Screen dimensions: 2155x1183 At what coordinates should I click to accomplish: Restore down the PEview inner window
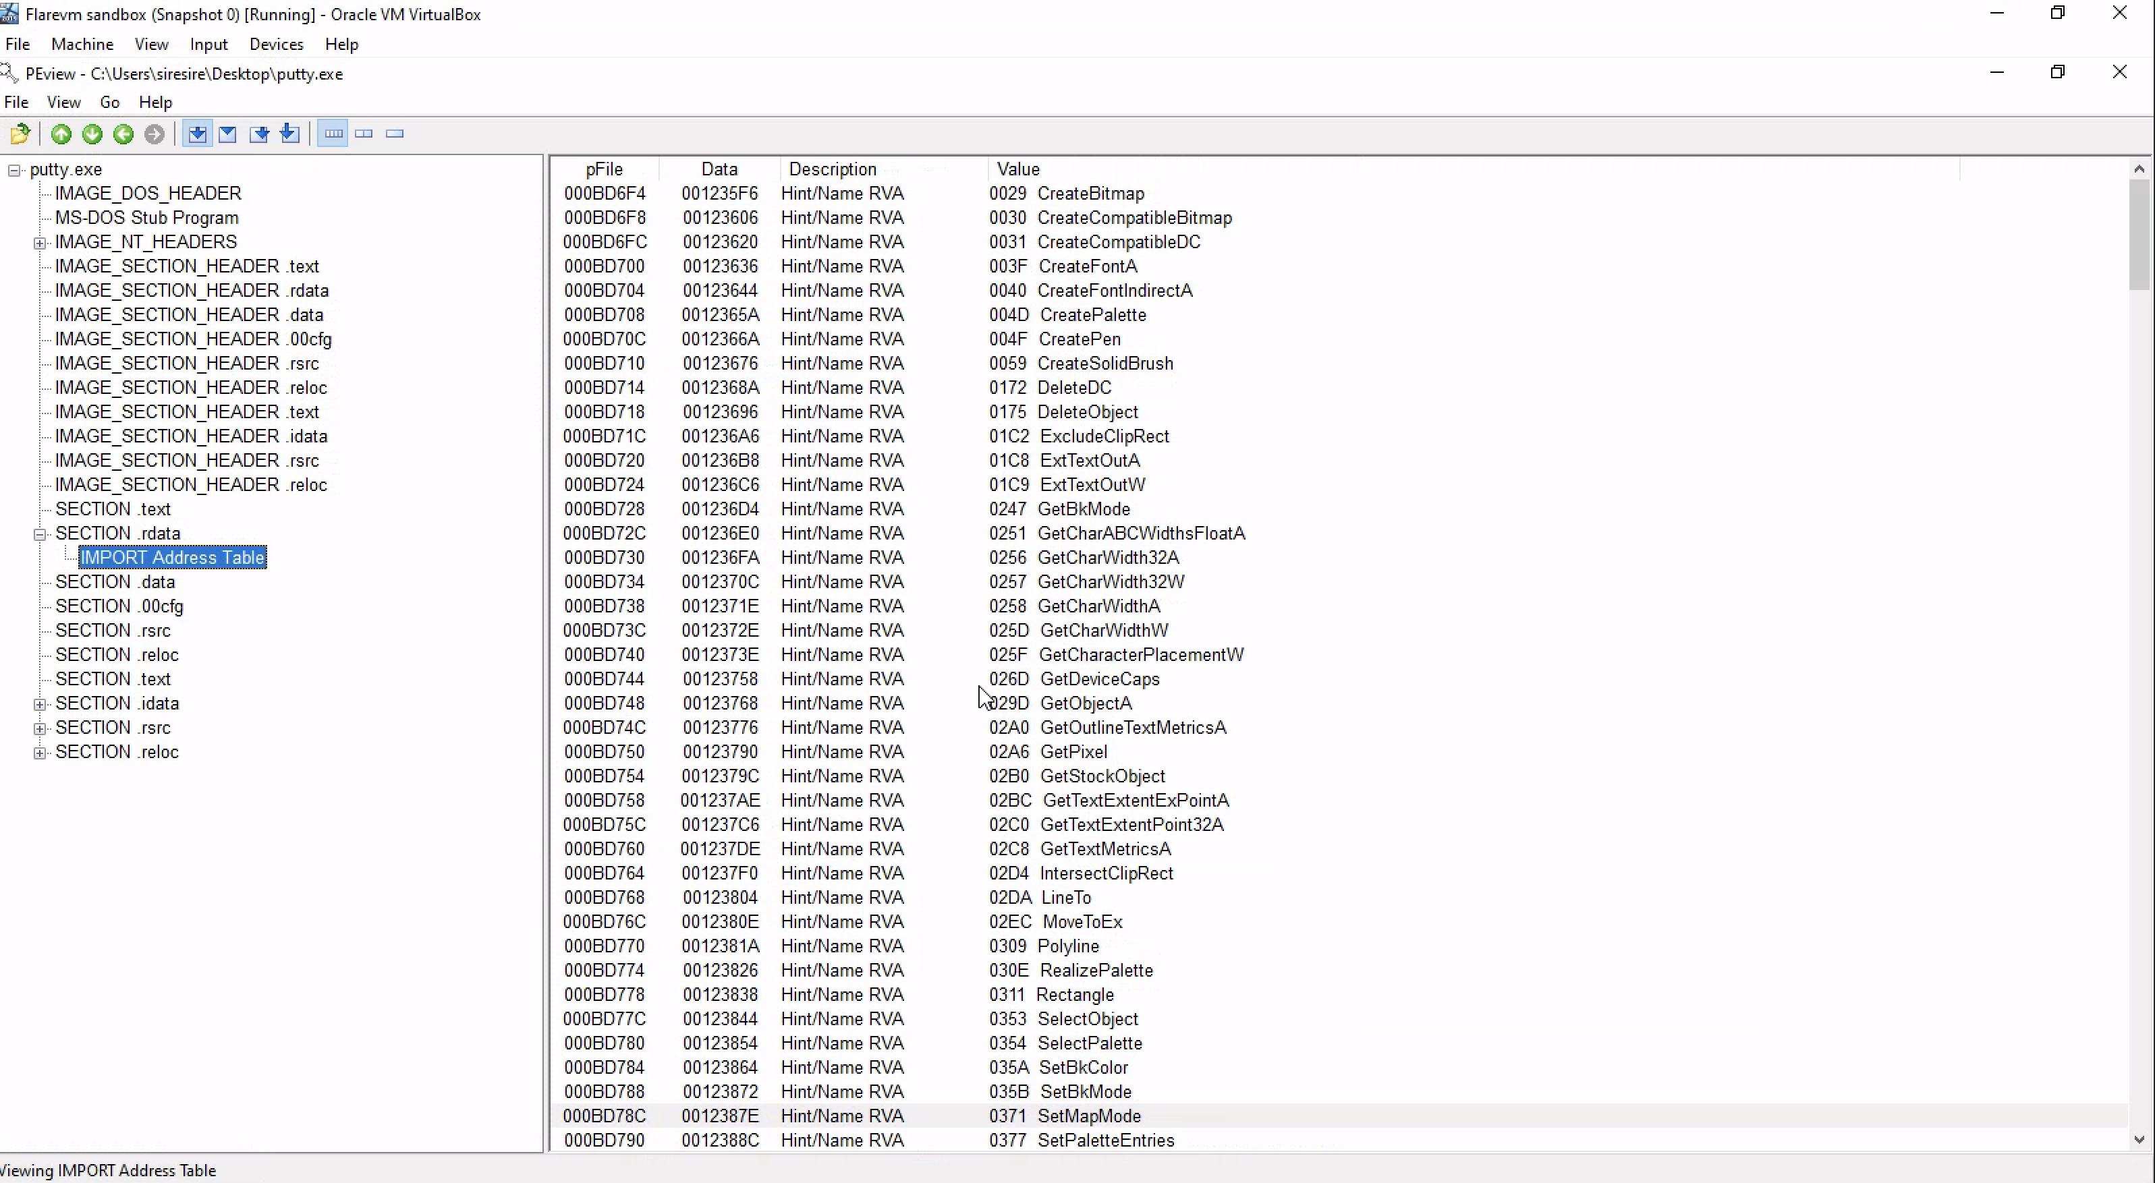tap(2058, 72)
